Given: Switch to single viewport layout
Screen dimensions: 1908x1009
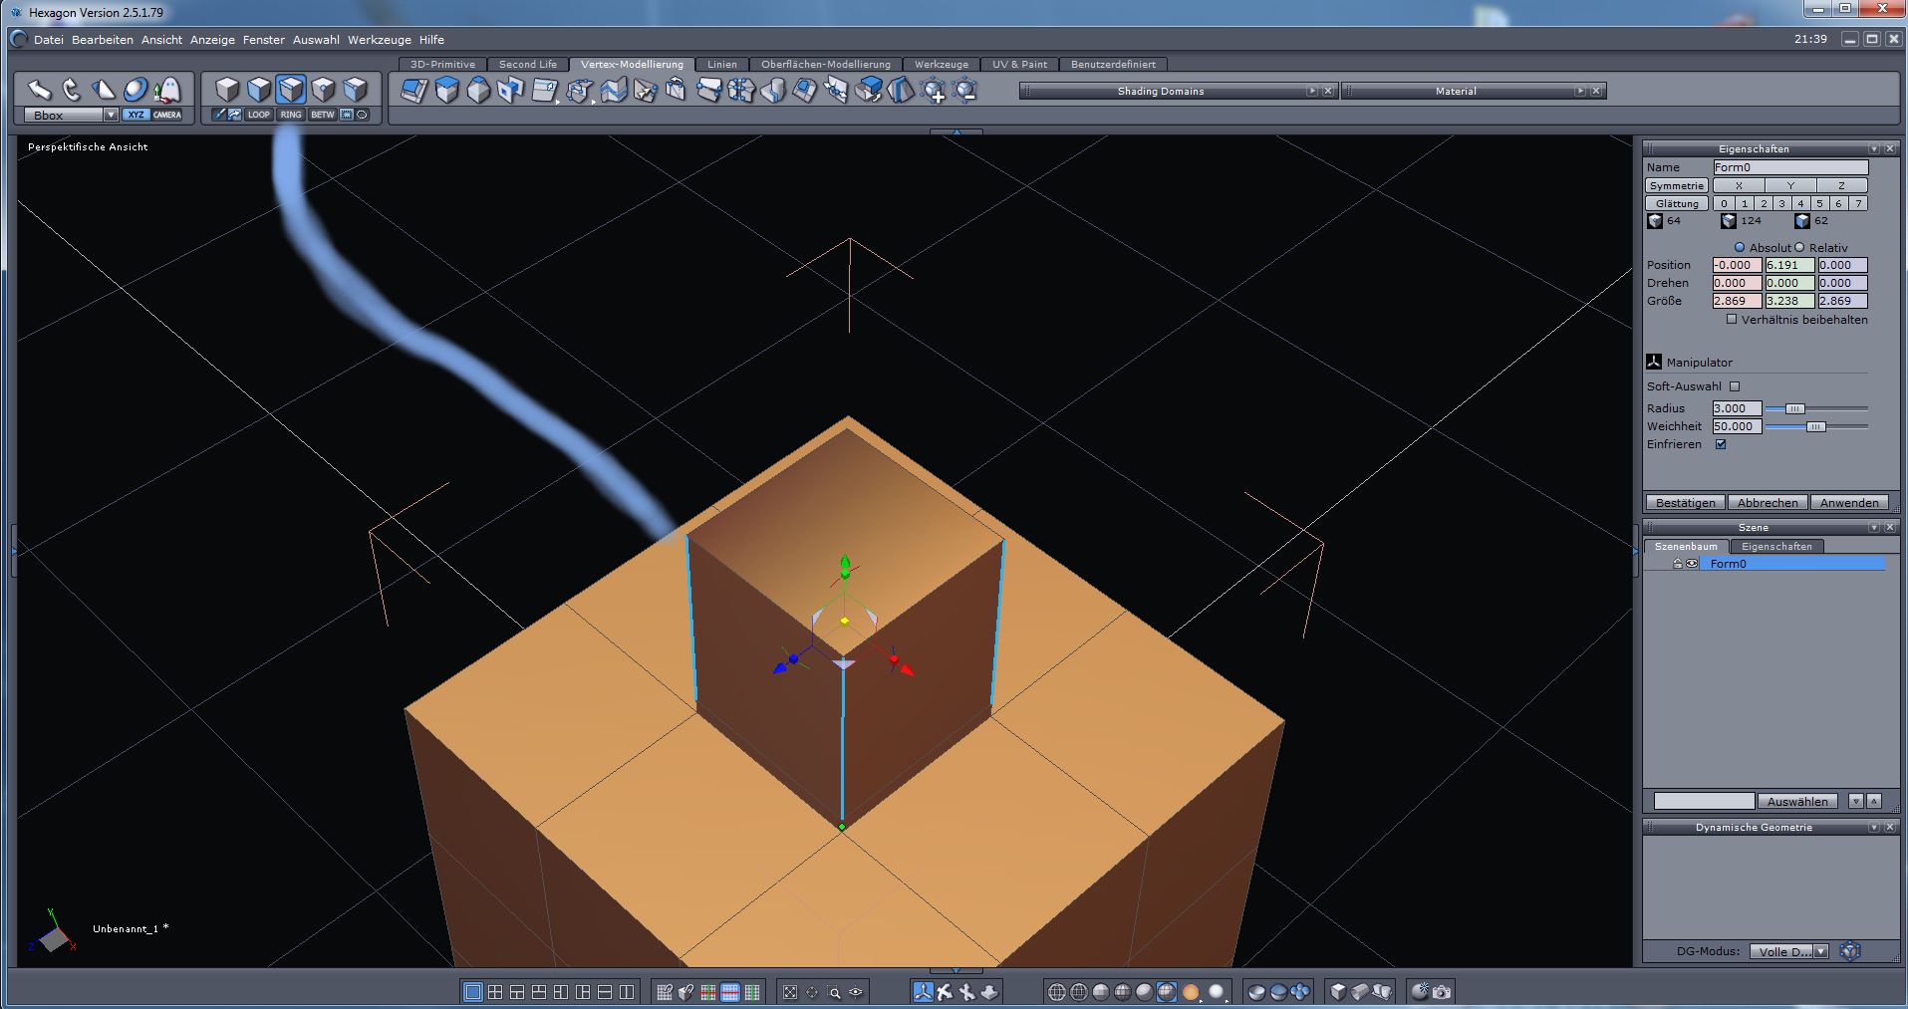Looking at the screenshot, I should [473, 992].
